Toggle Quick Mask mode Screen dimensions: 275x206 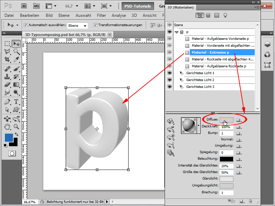point(12,153)
